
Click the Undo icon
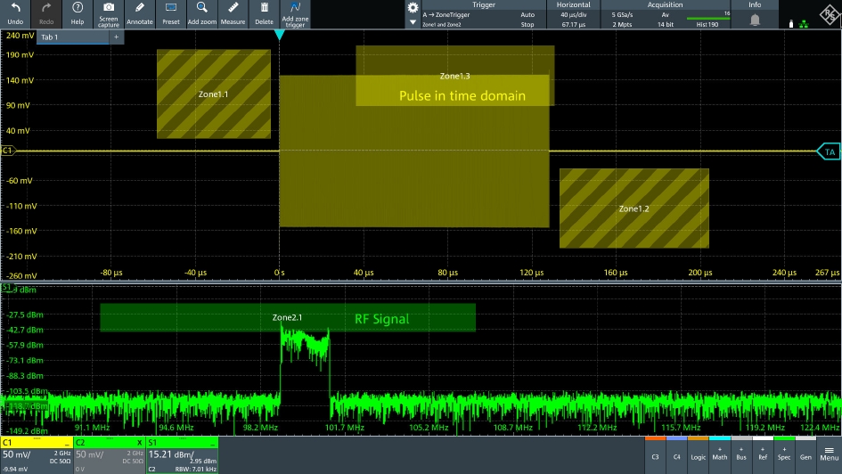click(15, 13)
